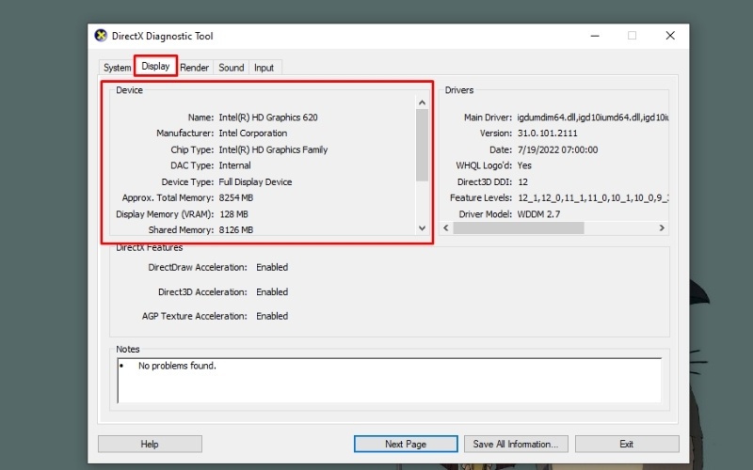Select the Display tab
Viewport: 753px width, 470px height.
pos(155,67)
